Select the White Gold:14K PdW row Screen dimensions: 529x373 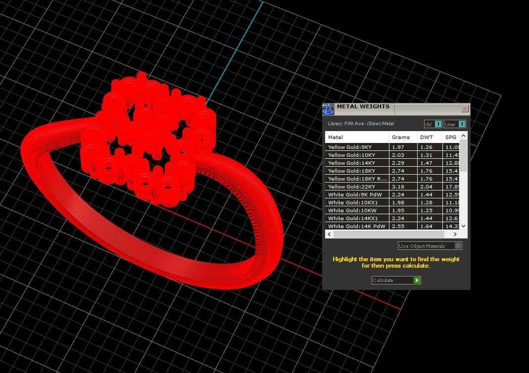(x=392, y=226)
